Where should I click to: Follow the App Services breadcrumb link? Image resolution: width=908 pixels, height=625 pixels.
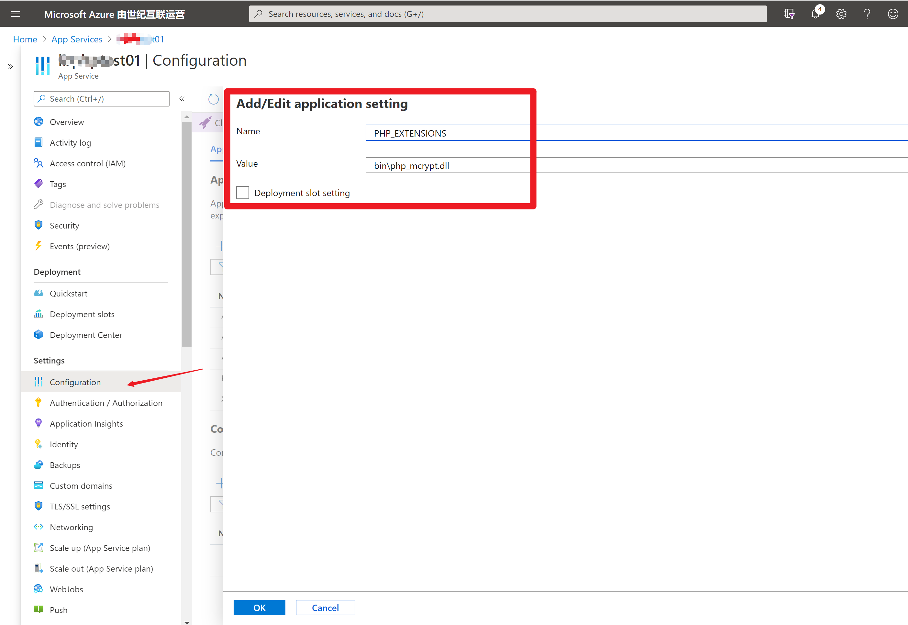coord(77,39)
